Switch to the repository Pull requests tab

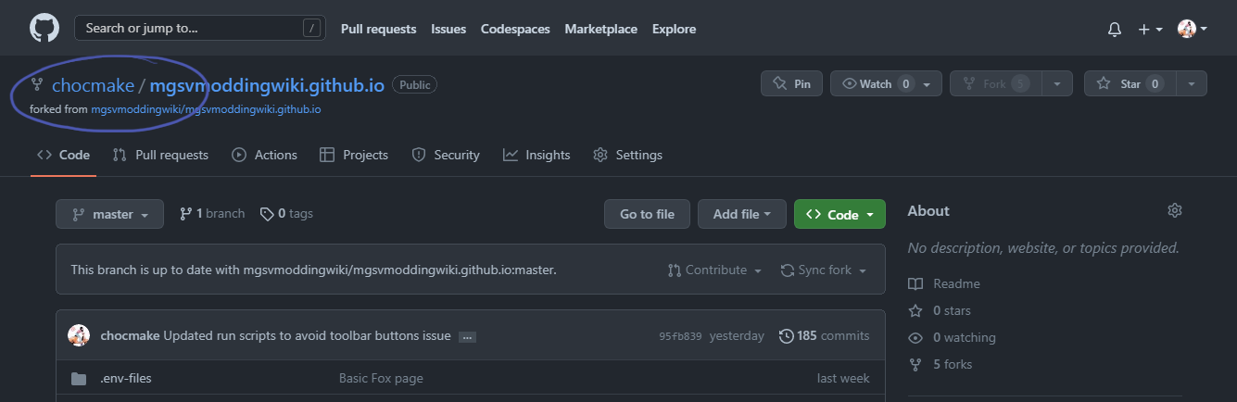(160, 155)
